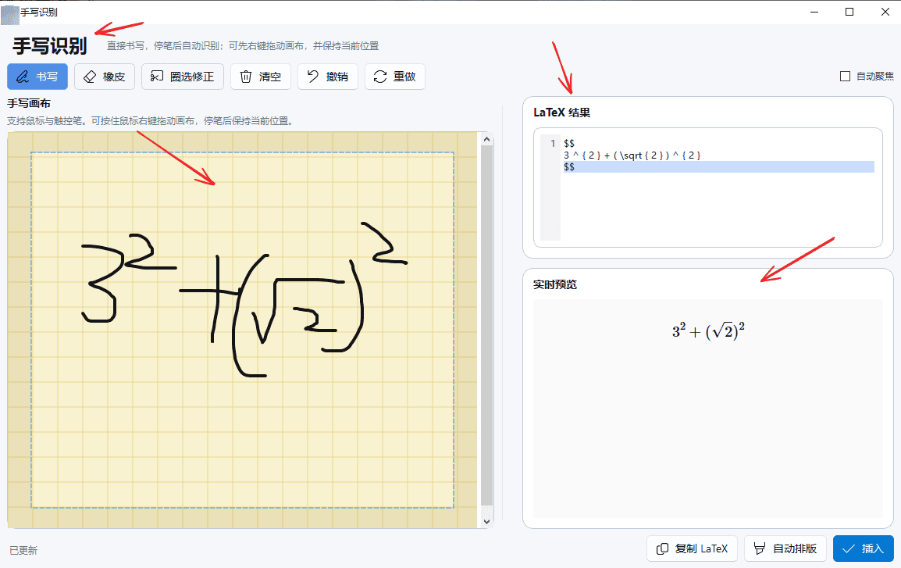Viewport: 901px width, 568px height.
Task: Activate 圈选修正 lasso correction tool
Action: 182,77
